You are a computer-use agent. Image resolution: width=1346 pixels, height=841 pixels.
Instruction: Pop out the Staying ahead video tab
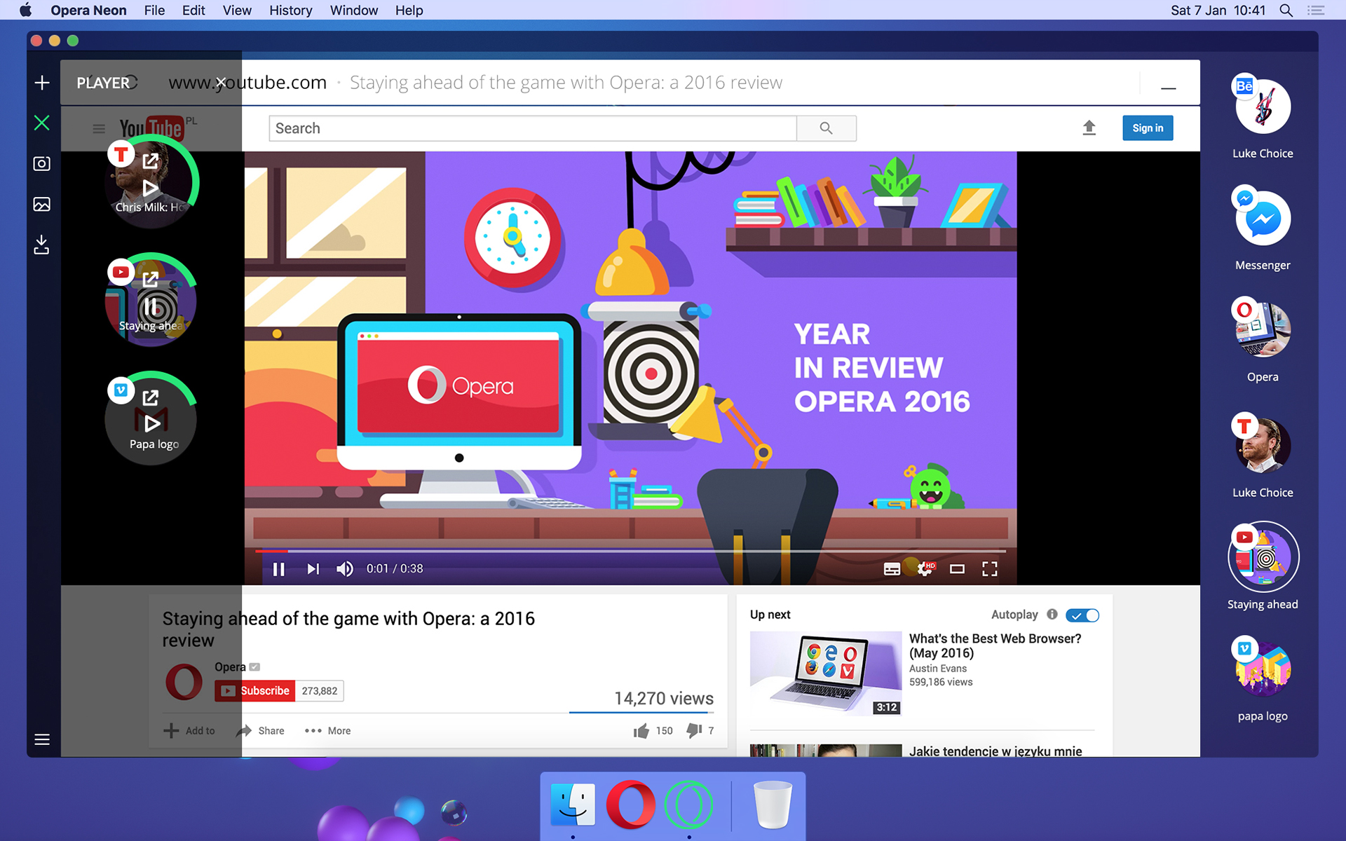(150, 279)
